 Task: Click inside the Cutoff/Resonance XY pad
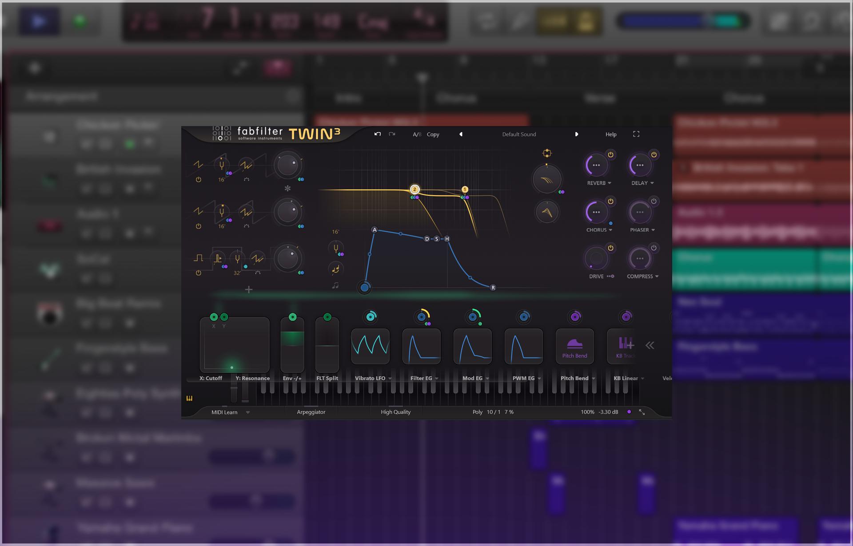click(235, 345)
